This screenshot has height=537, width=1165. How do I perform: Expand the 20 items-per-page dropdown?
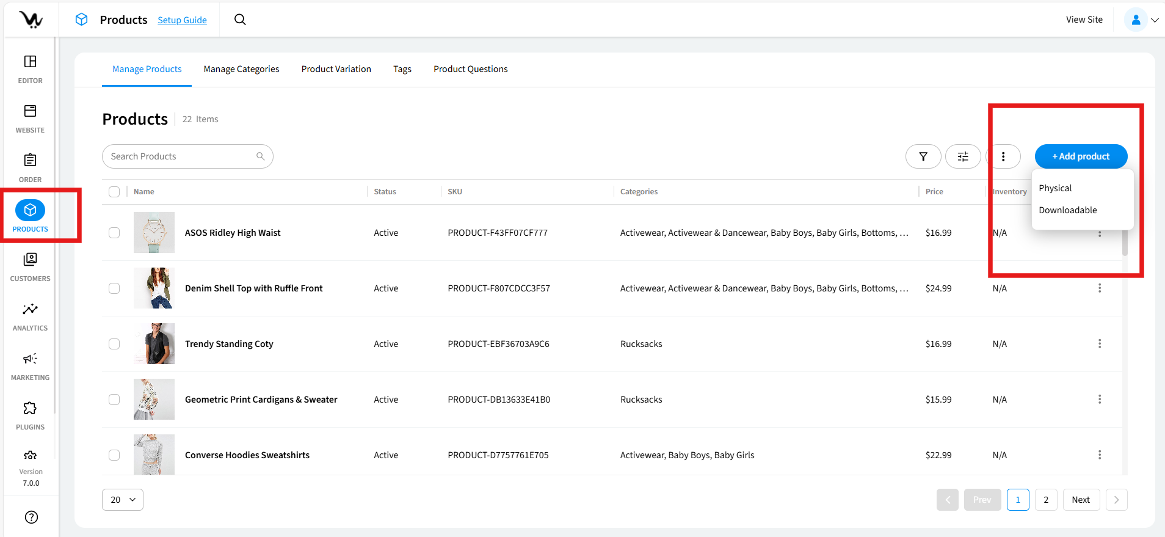coord(123,500)
